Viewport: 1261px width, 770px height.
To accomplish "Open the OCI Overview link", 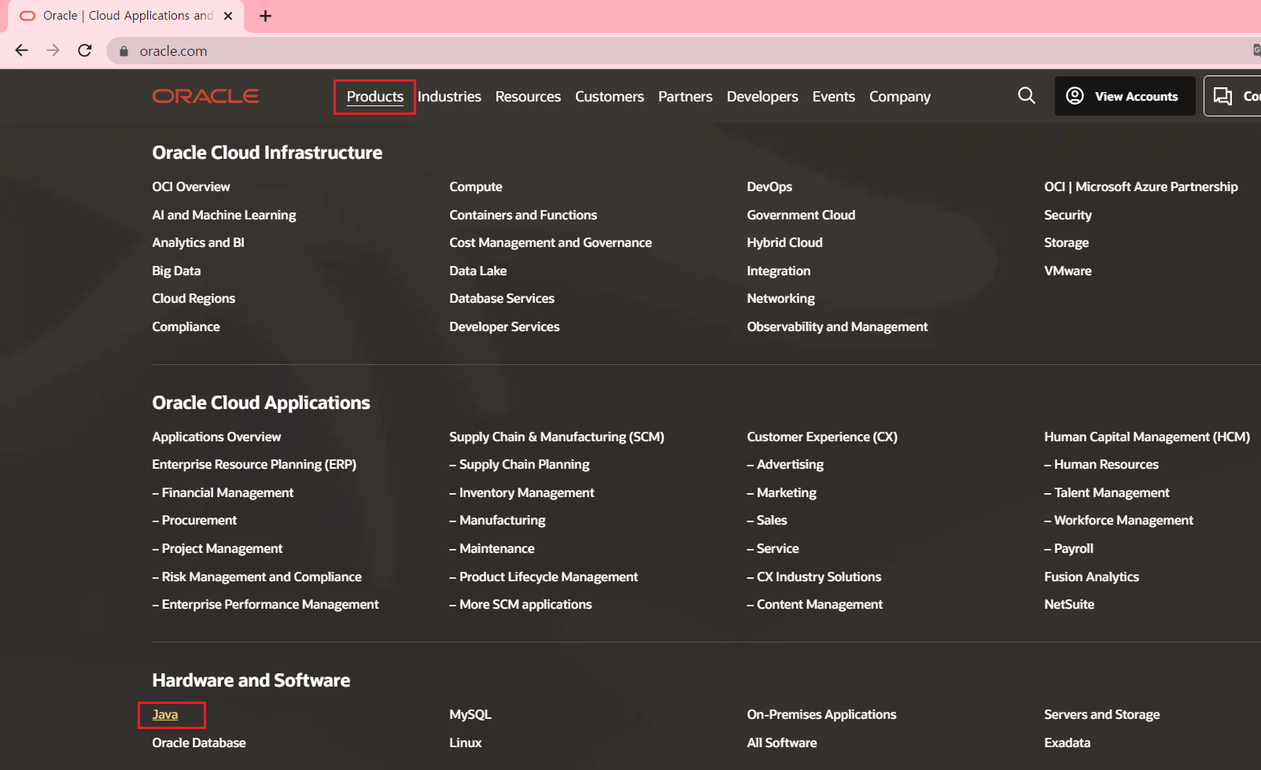I will (191, 186).
